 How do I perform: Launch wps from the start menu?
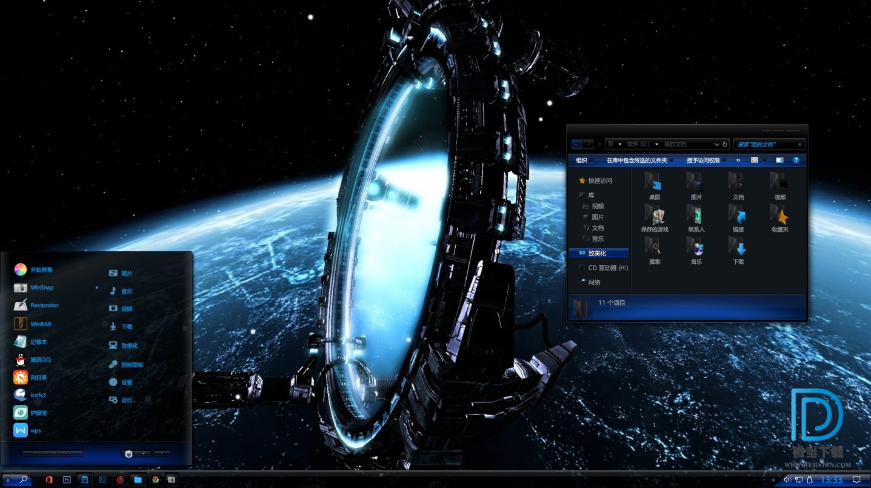(x=28, y=430)
